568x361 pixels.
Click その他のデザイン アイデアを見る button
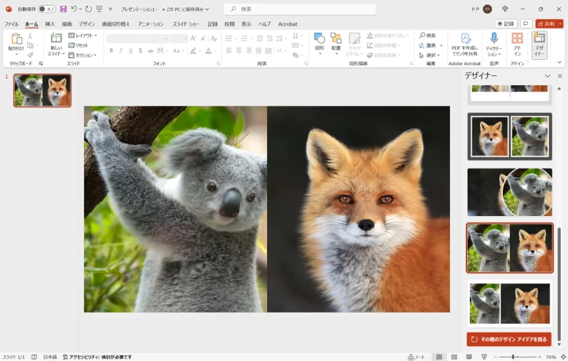click(x=509, y=339)
